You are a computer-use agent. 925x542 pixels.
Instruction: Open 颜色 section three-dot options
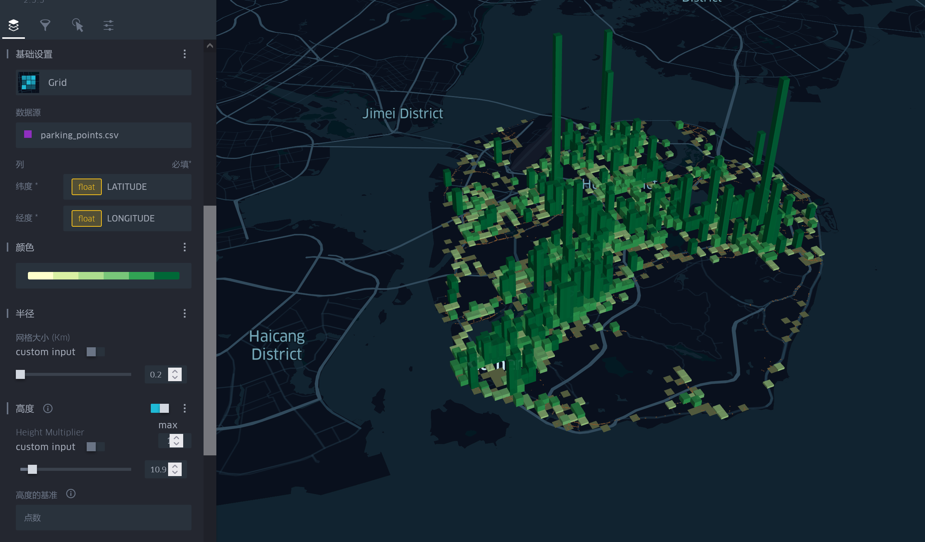[184, 247]
